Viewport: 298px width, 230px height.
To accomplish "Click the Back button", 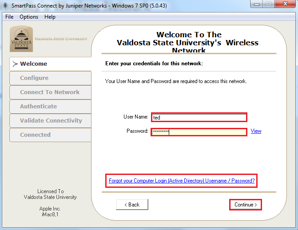I will [132, 205].
